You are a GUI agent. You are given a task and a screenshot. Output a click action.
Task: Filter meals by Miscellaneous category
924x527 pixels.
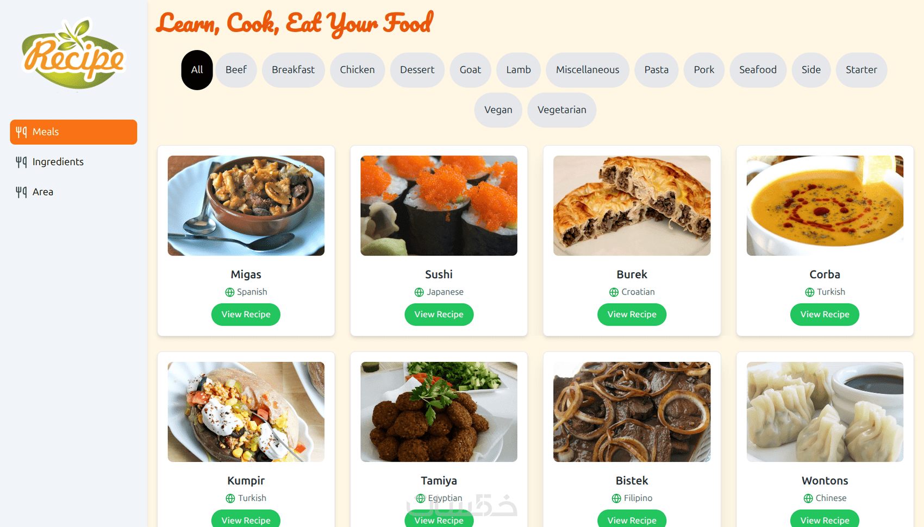[588, 70]
